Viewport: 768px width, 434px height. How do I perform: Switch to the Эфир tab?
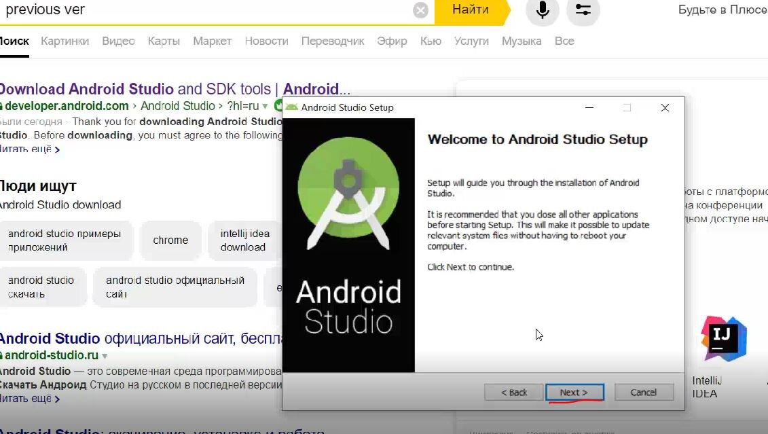click(x=392, y=41)
